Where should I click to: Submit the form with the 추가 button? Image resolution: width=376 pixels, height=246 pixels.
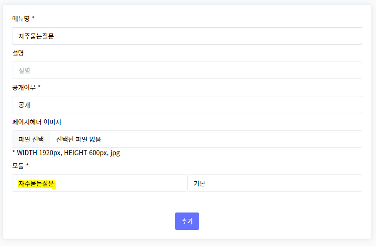click(x=187, y=221)
